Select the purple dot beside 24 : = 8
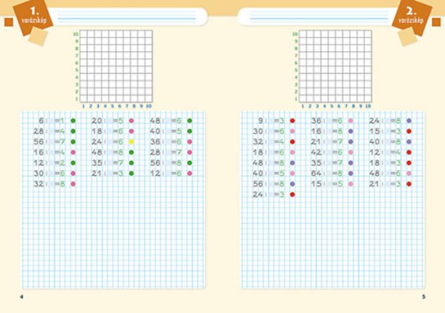 pyautogui.click(x=409, y=121)
